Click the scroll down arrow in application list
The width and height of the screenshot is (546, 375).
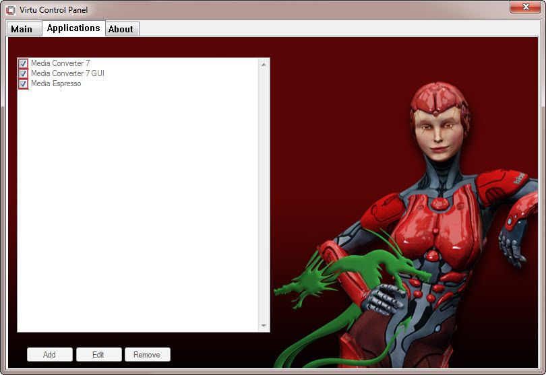coord(264,326)
